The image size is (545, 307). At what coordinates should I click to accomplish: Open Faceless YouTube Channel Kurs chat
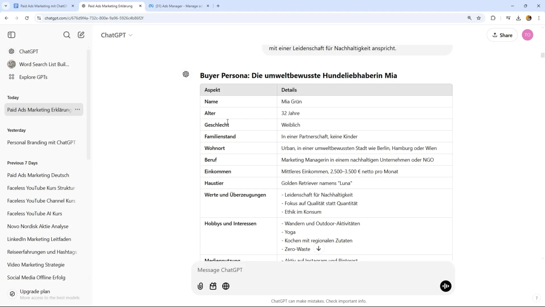pyautogui.click(x=41, y=201)
